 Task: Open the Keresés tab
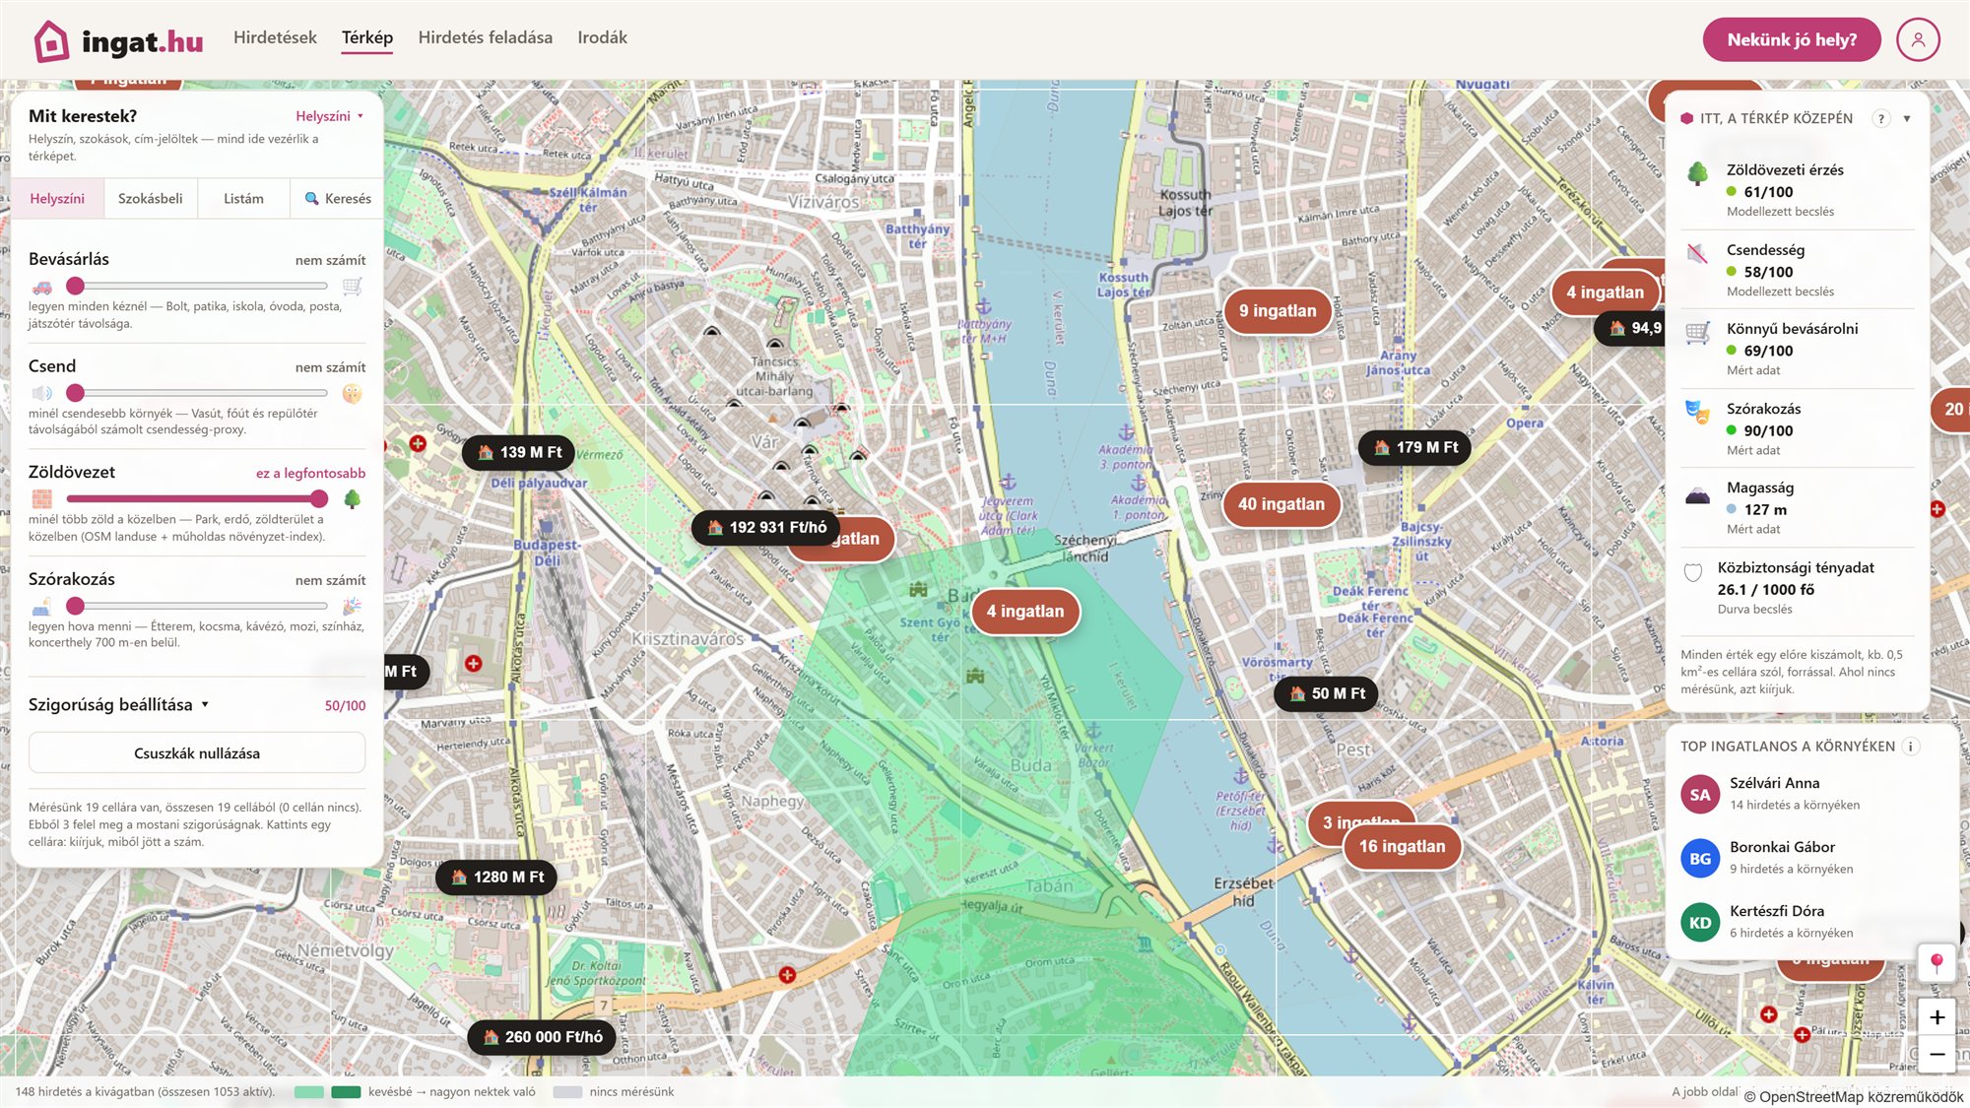click(337, 199)
